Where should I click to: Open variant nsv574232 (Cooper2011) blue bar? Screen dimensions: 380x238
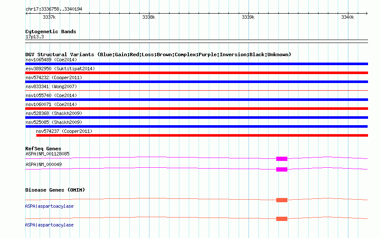pos(196,82)
